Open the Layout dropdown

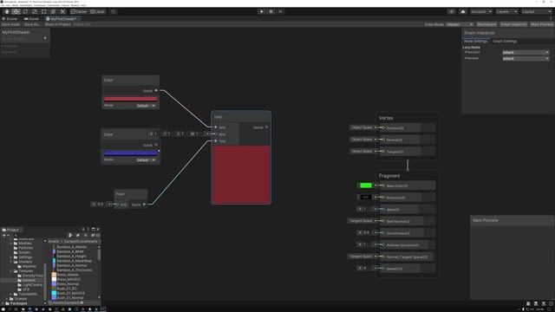536,11
